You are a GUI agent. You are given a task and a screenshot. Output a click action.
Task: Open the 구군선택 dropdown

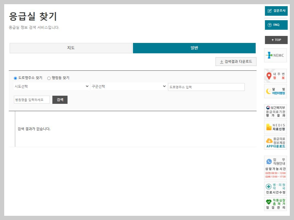pyautogui.click(x=129, y=86)
